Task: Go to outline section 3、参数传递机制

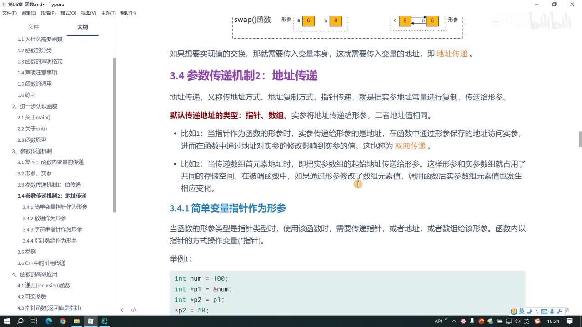Action: click(x=32, y=151)
